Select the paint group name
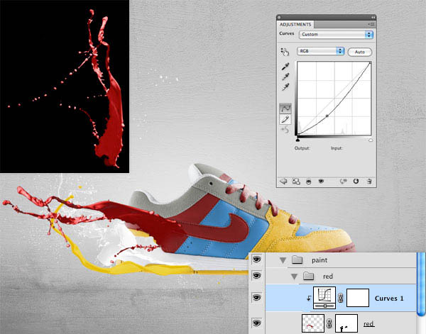 [x=319, y=260]
